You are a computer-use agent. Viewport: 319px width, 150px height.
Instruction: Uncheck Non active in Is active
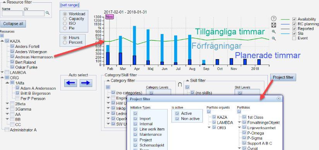(177, 119)
